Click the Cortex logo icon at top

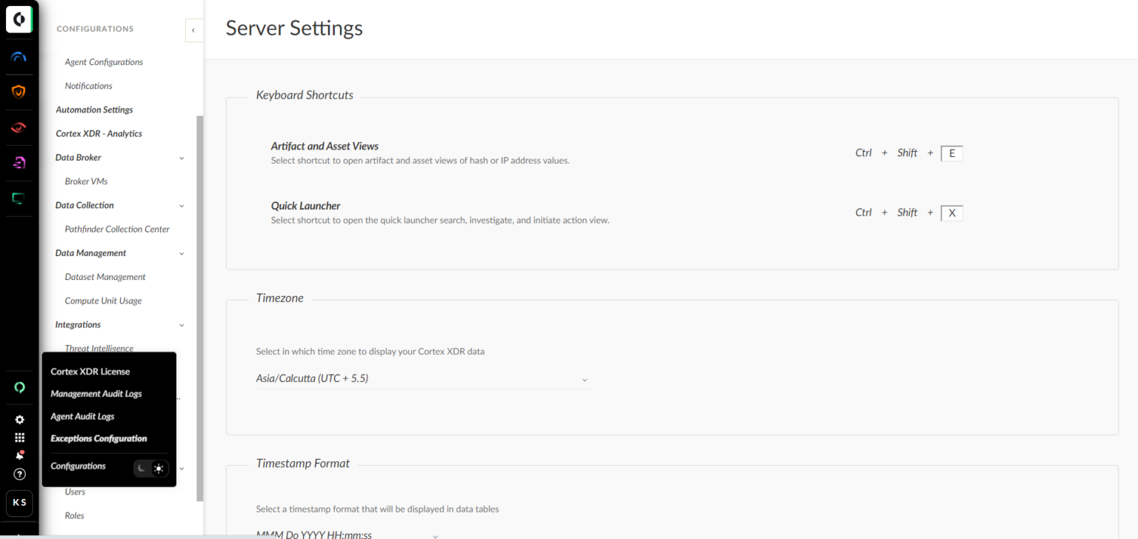pos(19,19)
